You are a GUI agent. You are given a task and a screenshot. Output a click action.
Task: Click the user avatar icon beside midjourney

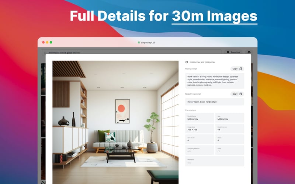coord(187,62)
